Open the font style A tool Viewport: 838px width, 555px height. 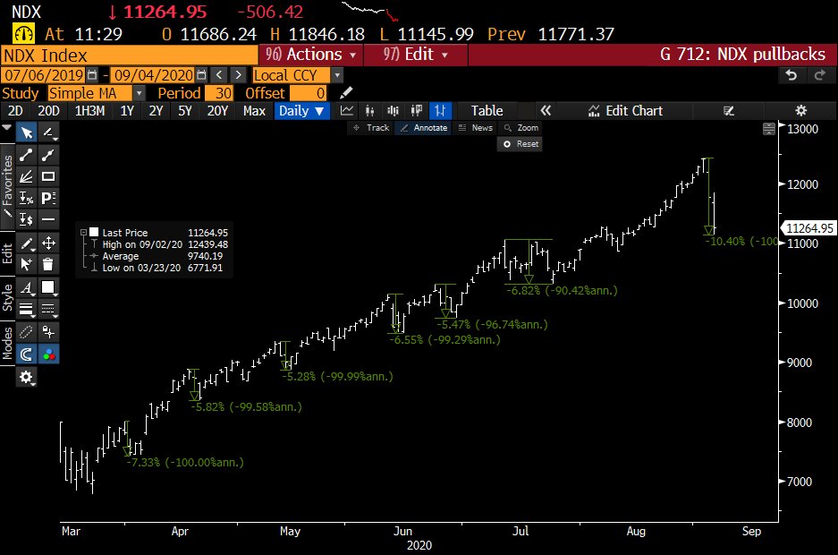point(26,288)
